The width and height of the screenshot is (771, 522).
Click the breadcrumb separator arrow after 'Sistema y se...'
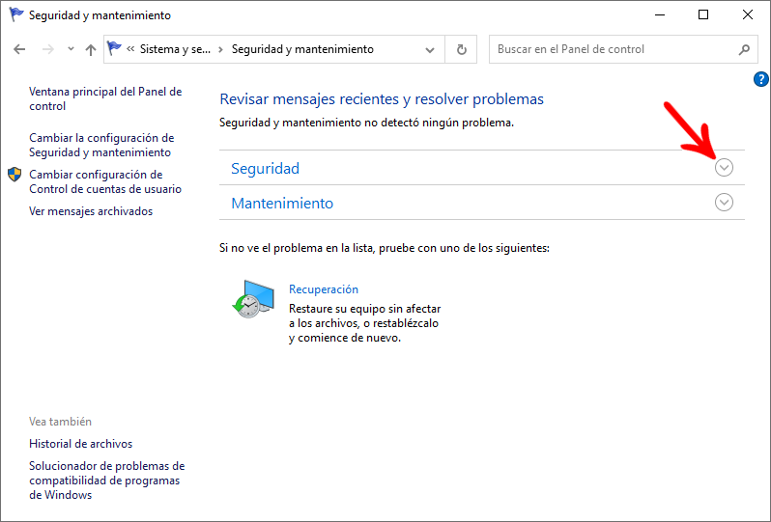pyautogui.click(x=221, y=49)
